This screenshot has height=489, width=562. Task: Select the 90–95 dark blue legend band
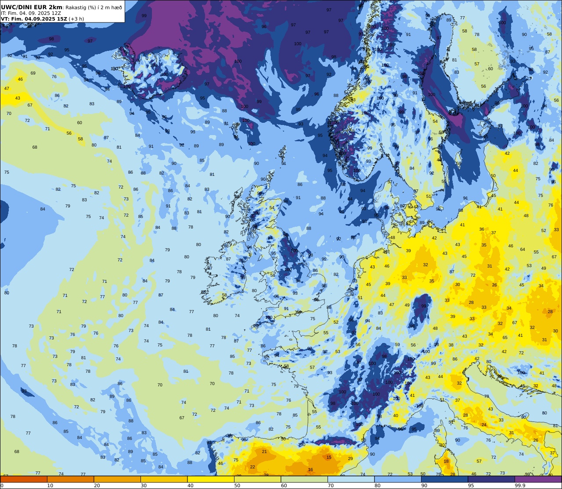point(444,479)
